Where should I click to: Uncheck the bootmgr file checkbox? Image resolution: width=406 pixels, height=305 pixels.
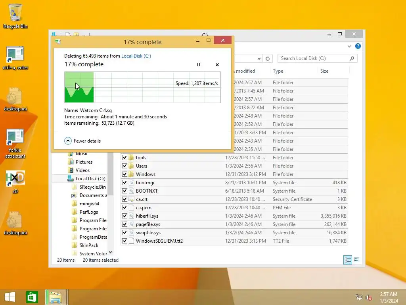coord(124,182)
